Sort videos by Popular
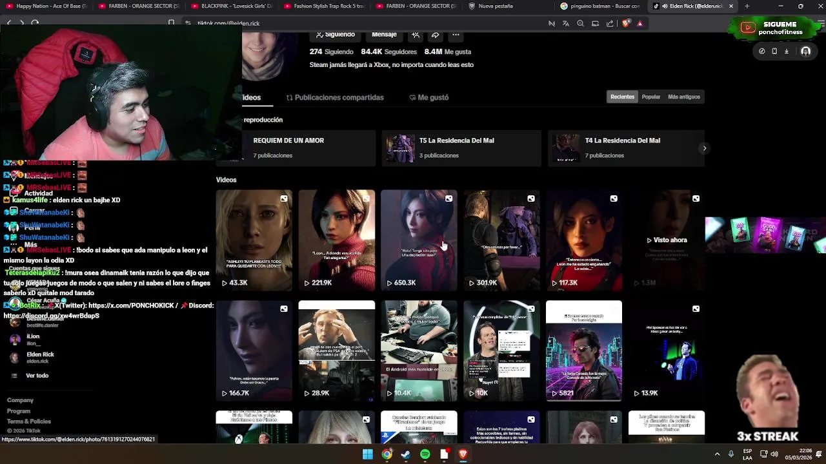Screen dimensions: 826x464 coord(650,97)
